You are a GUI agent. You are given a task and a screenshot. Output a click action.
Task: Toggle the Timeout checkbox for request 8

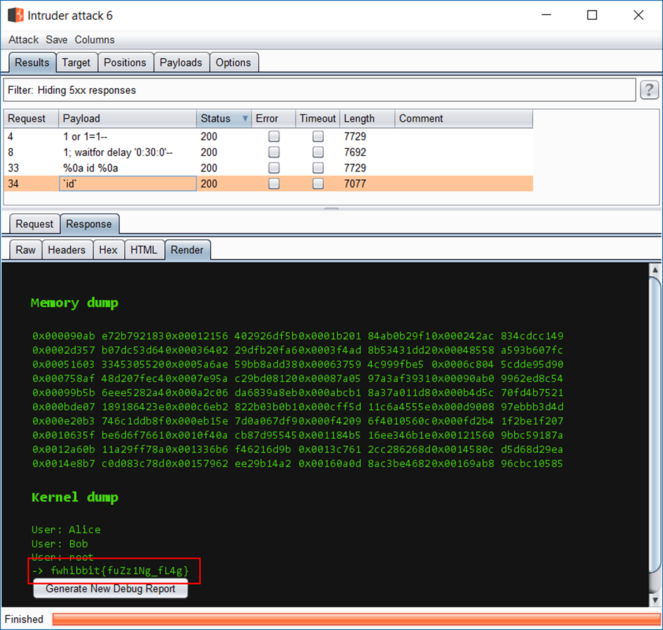pyautogui.click(x=318, y=152)
